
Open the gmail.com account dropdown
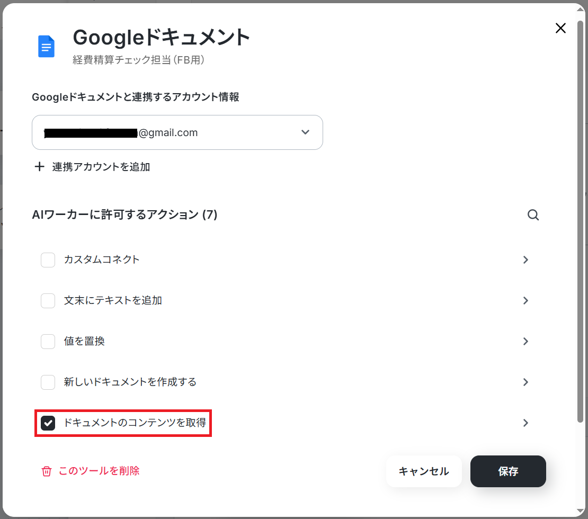(177, 132)
